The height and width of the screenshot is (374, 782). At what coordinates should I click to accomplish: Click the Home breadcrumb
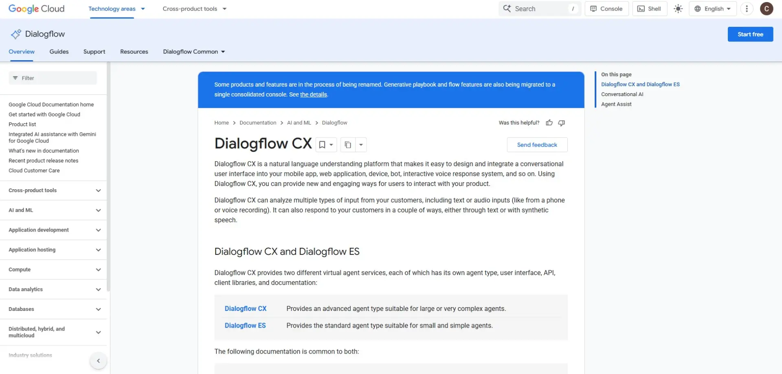pos(222,122)
